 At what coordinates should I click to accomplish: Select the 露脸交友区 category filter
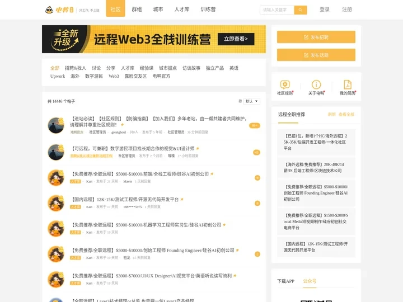tap(135, 76)
